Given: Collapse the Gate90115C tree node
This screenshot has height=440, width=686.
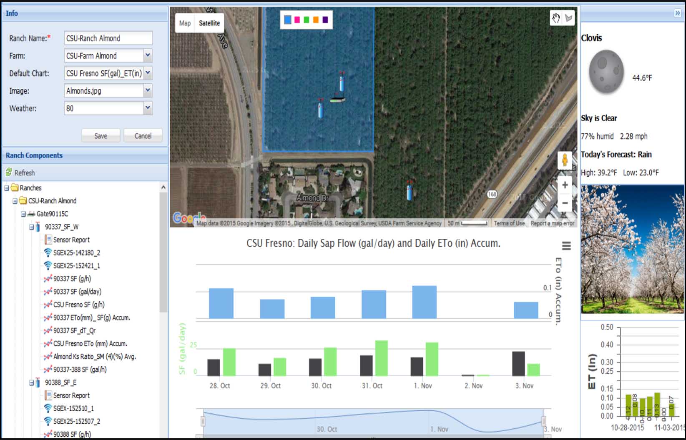Looking at the screenshot, I should [23, 214].
